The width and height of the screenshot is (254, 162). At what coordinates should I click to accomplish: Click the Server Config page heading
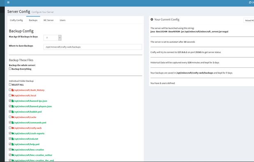pyautogui.click(x=18, y=12)
